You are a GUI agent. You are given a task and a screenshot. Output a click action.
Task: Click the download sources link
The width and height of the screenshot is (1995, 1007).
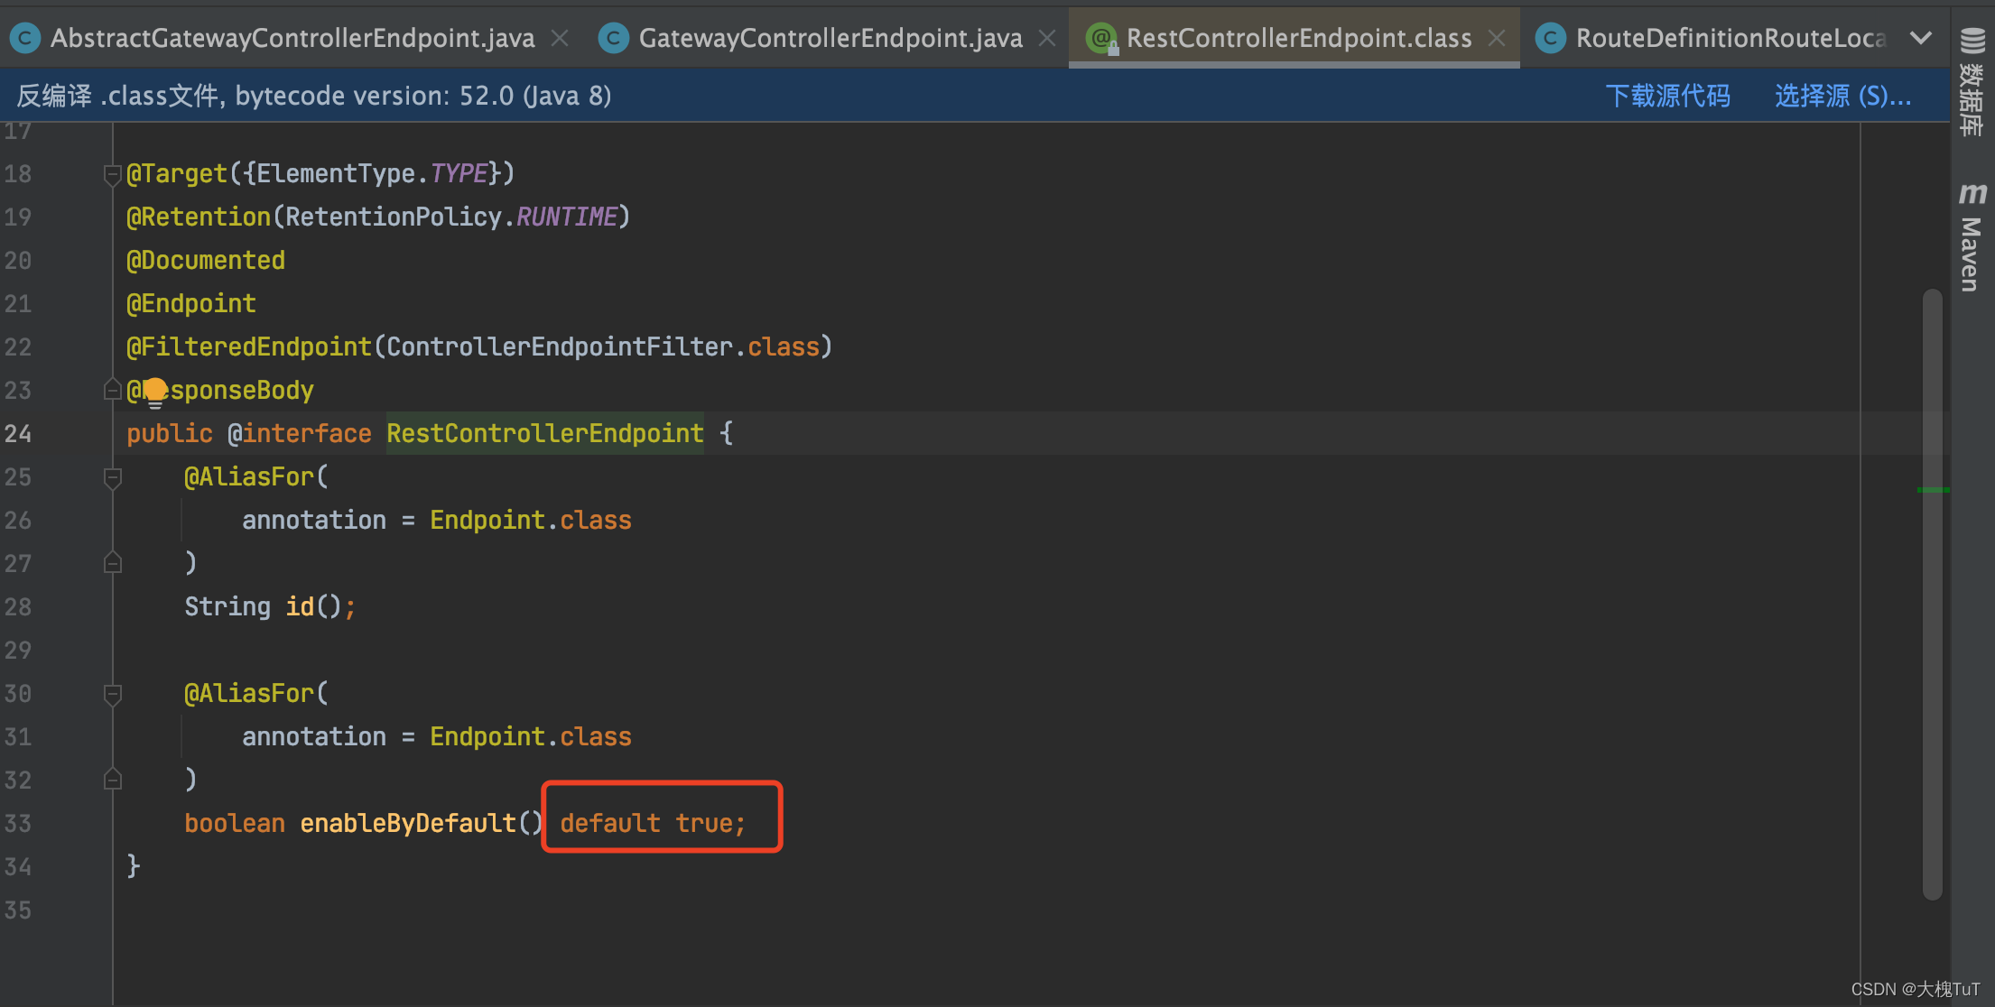coord(1667,96)
